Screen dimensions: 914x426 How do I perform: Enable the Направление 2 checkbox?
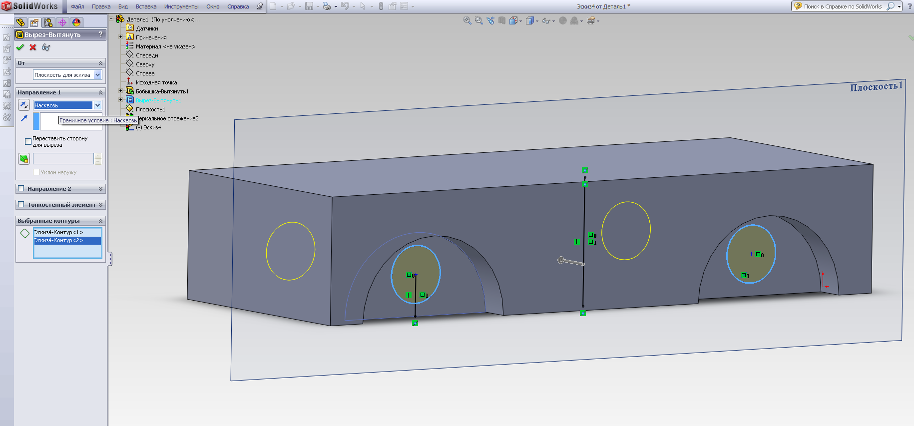pos(21,189)
